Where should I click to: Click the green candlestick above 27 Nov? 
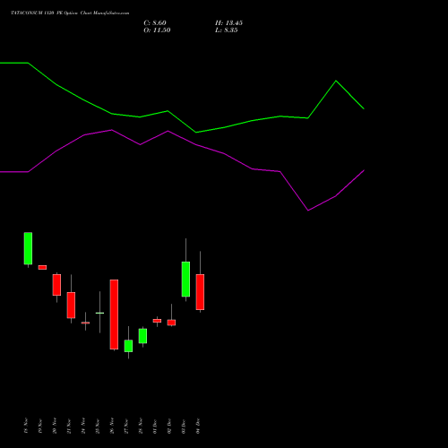[128, 346]
